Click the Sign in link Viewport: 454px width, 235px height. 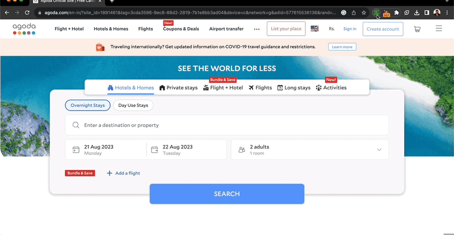pyautogui.click(x=350, y=29)
